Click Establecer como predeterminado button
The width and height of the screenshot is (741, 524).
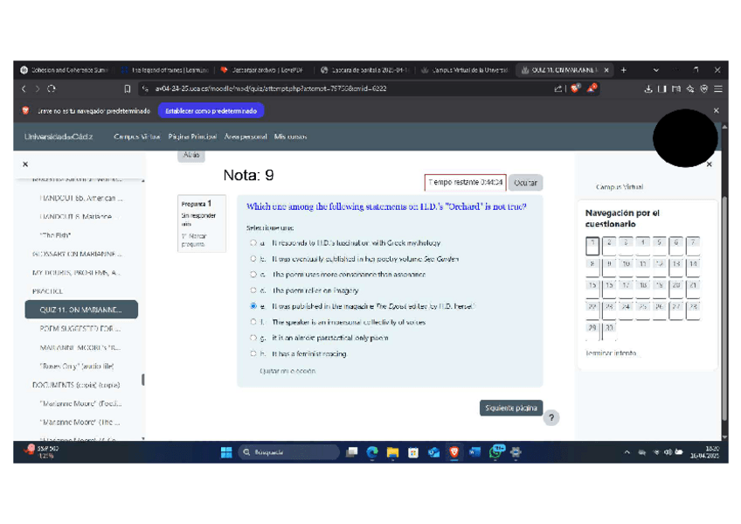pyautogui.click(x=211, y=111)
